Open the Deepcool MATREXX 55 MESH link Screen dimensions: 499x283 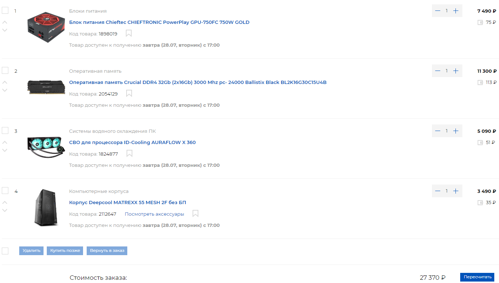pos(128,203)
